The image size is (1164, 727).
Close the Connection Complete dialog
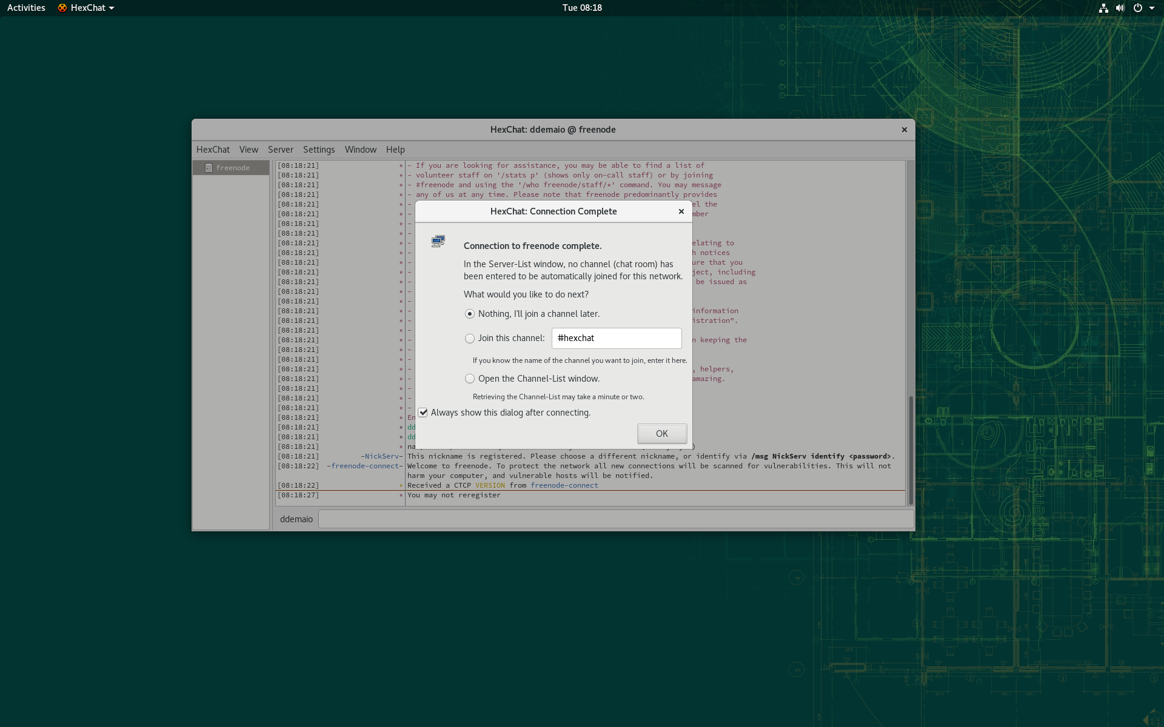pos(681,211)
